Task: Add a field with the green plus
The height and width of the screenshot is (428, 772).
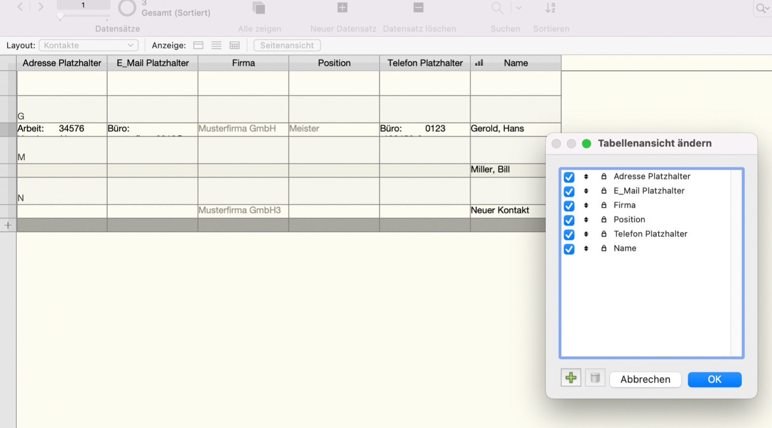Action: coord(571,378)
